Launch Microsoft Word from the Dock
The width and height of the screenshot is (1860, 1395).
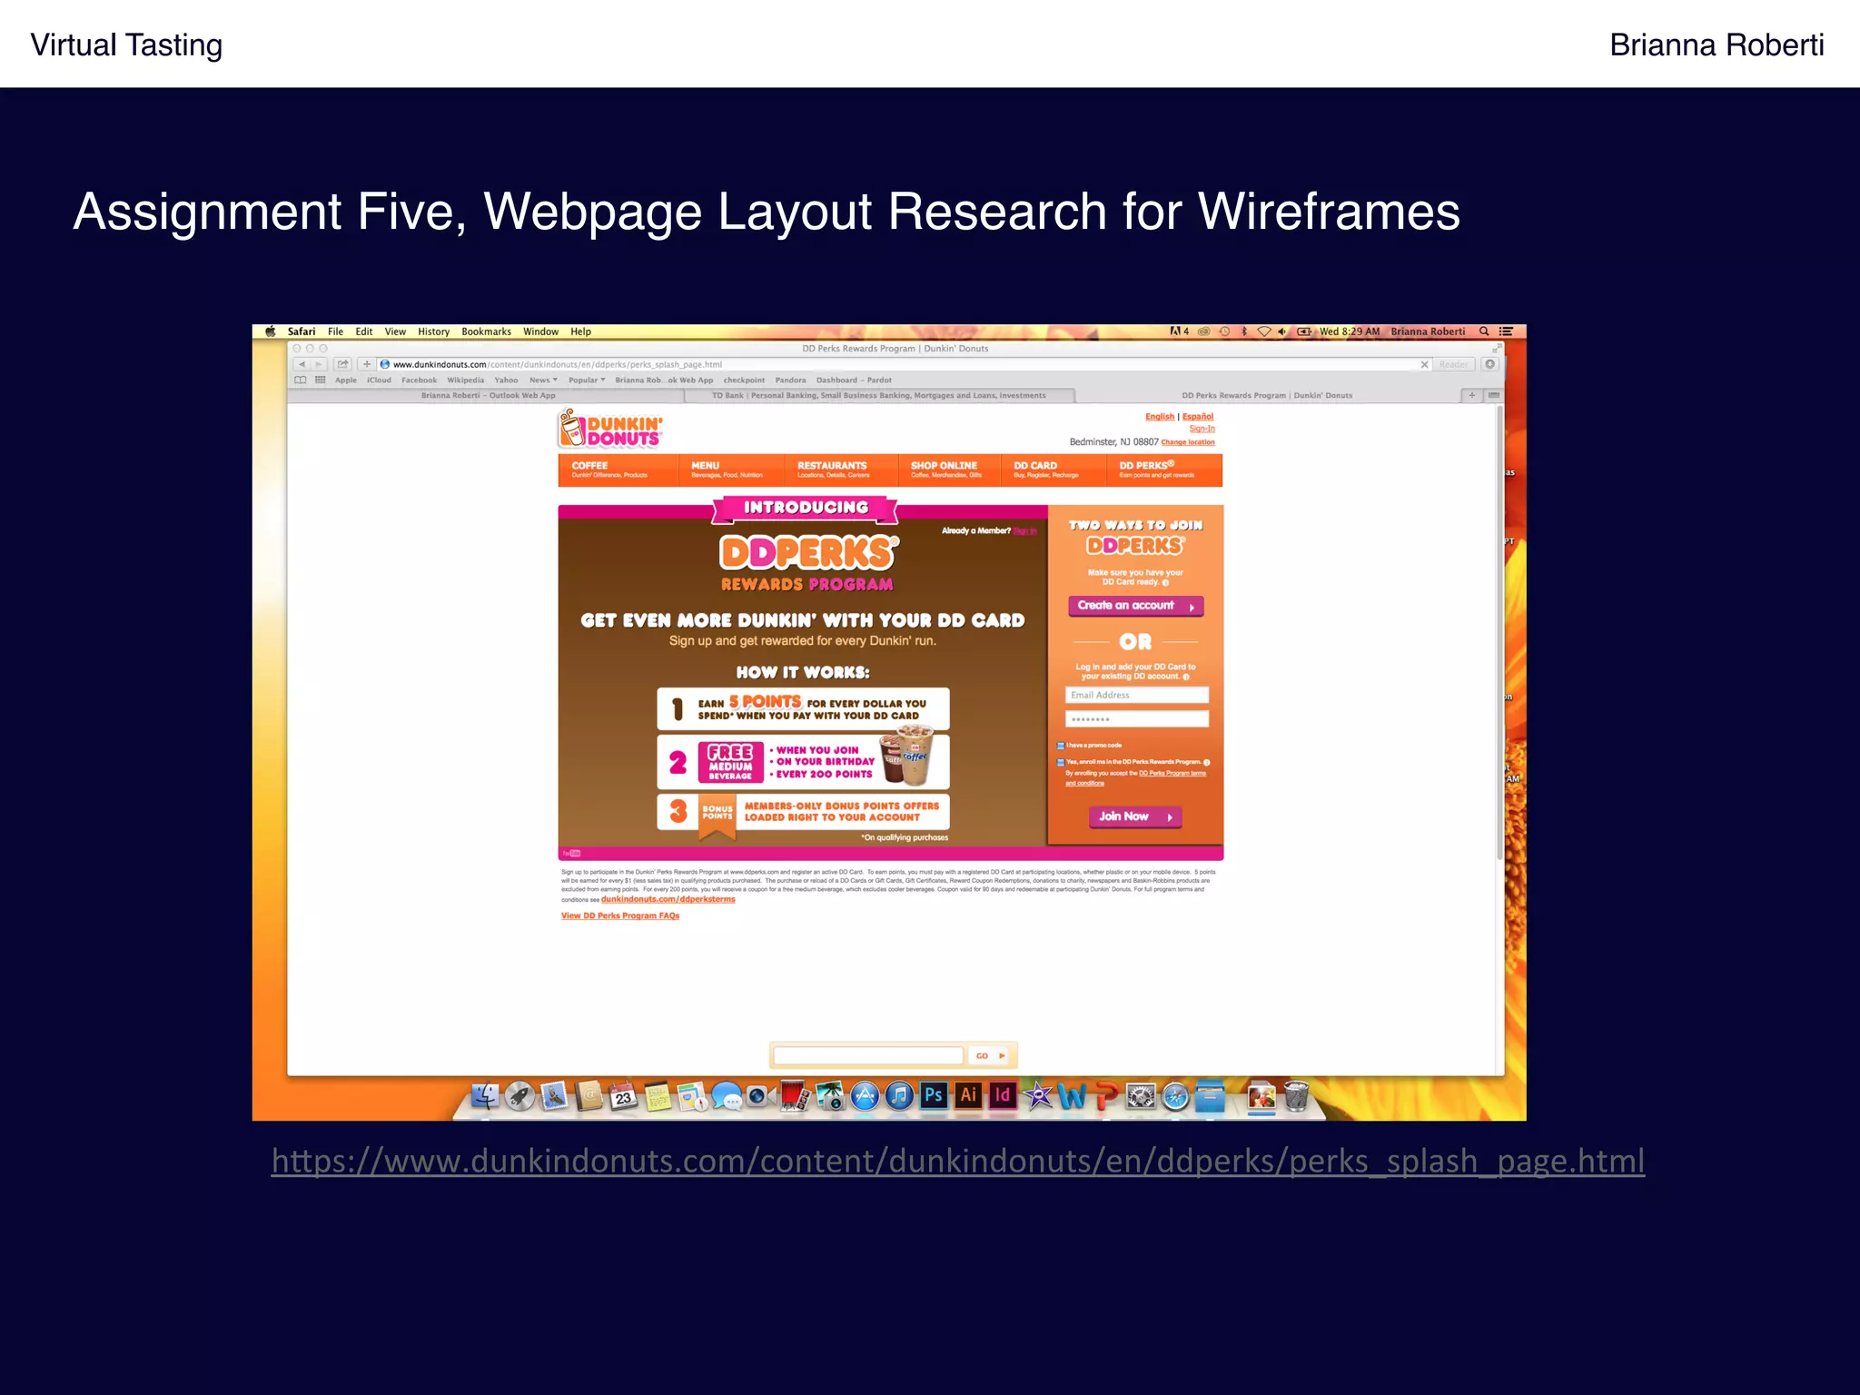tap(1072, 1096)
